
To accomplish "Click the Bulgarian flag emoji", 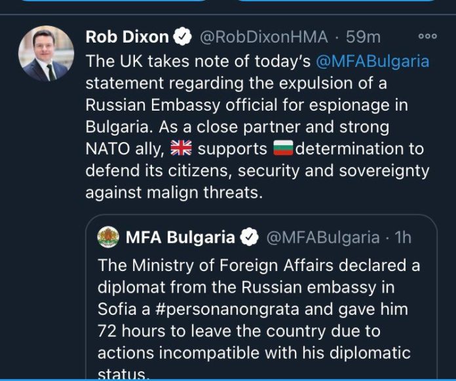I will 283,149.
